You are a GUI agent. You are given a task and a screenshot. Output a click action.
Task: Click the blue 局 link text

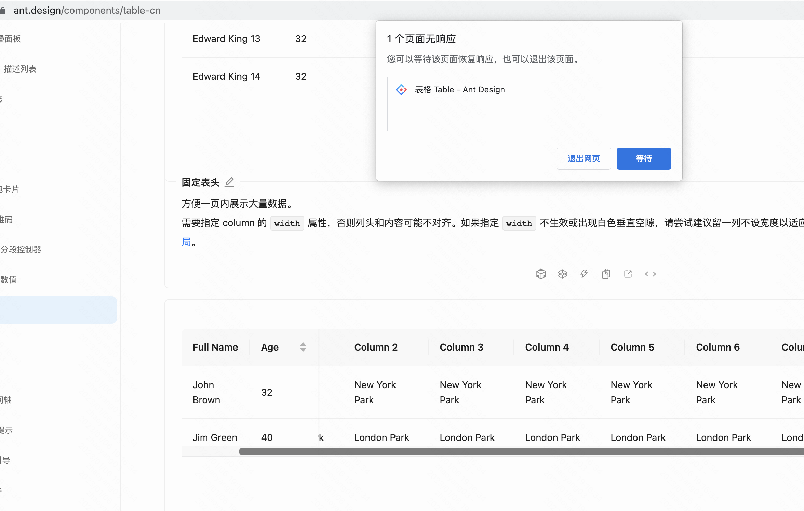[186, 242]
